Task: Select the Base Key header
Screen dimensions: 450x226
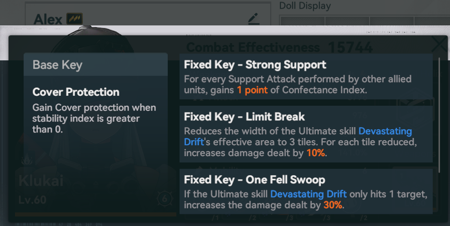Action: click(95, 64)
